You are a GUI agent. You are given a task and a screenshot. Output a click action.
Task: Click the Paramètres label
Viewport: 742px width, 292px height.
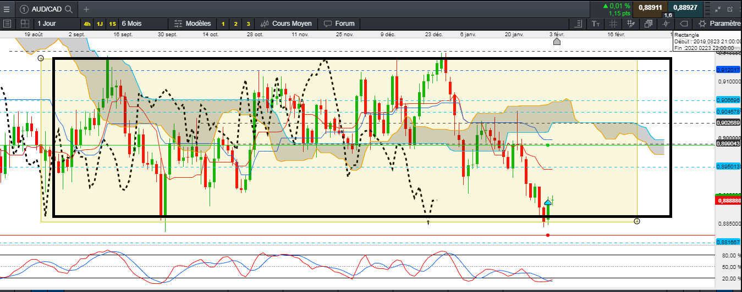point(725,24)
